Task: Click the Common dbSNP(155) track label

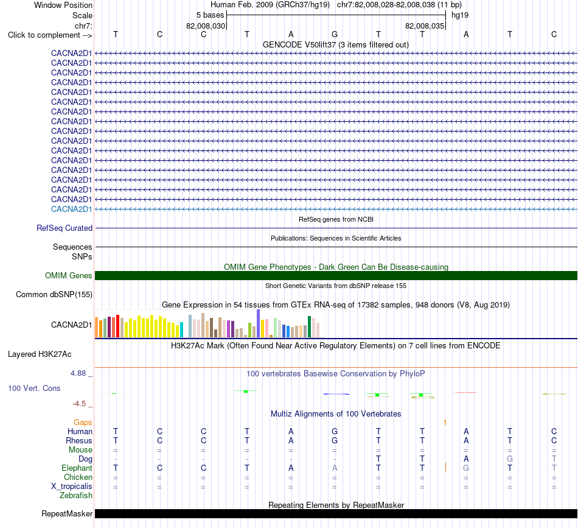Action: tap(54, 294)
